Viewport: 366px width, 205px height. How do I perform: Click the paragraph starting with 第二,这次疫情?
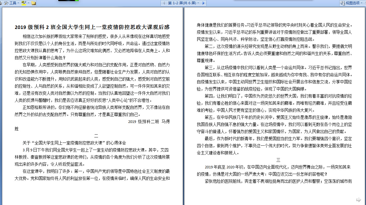pyautogui.click(x=274, y=53)
